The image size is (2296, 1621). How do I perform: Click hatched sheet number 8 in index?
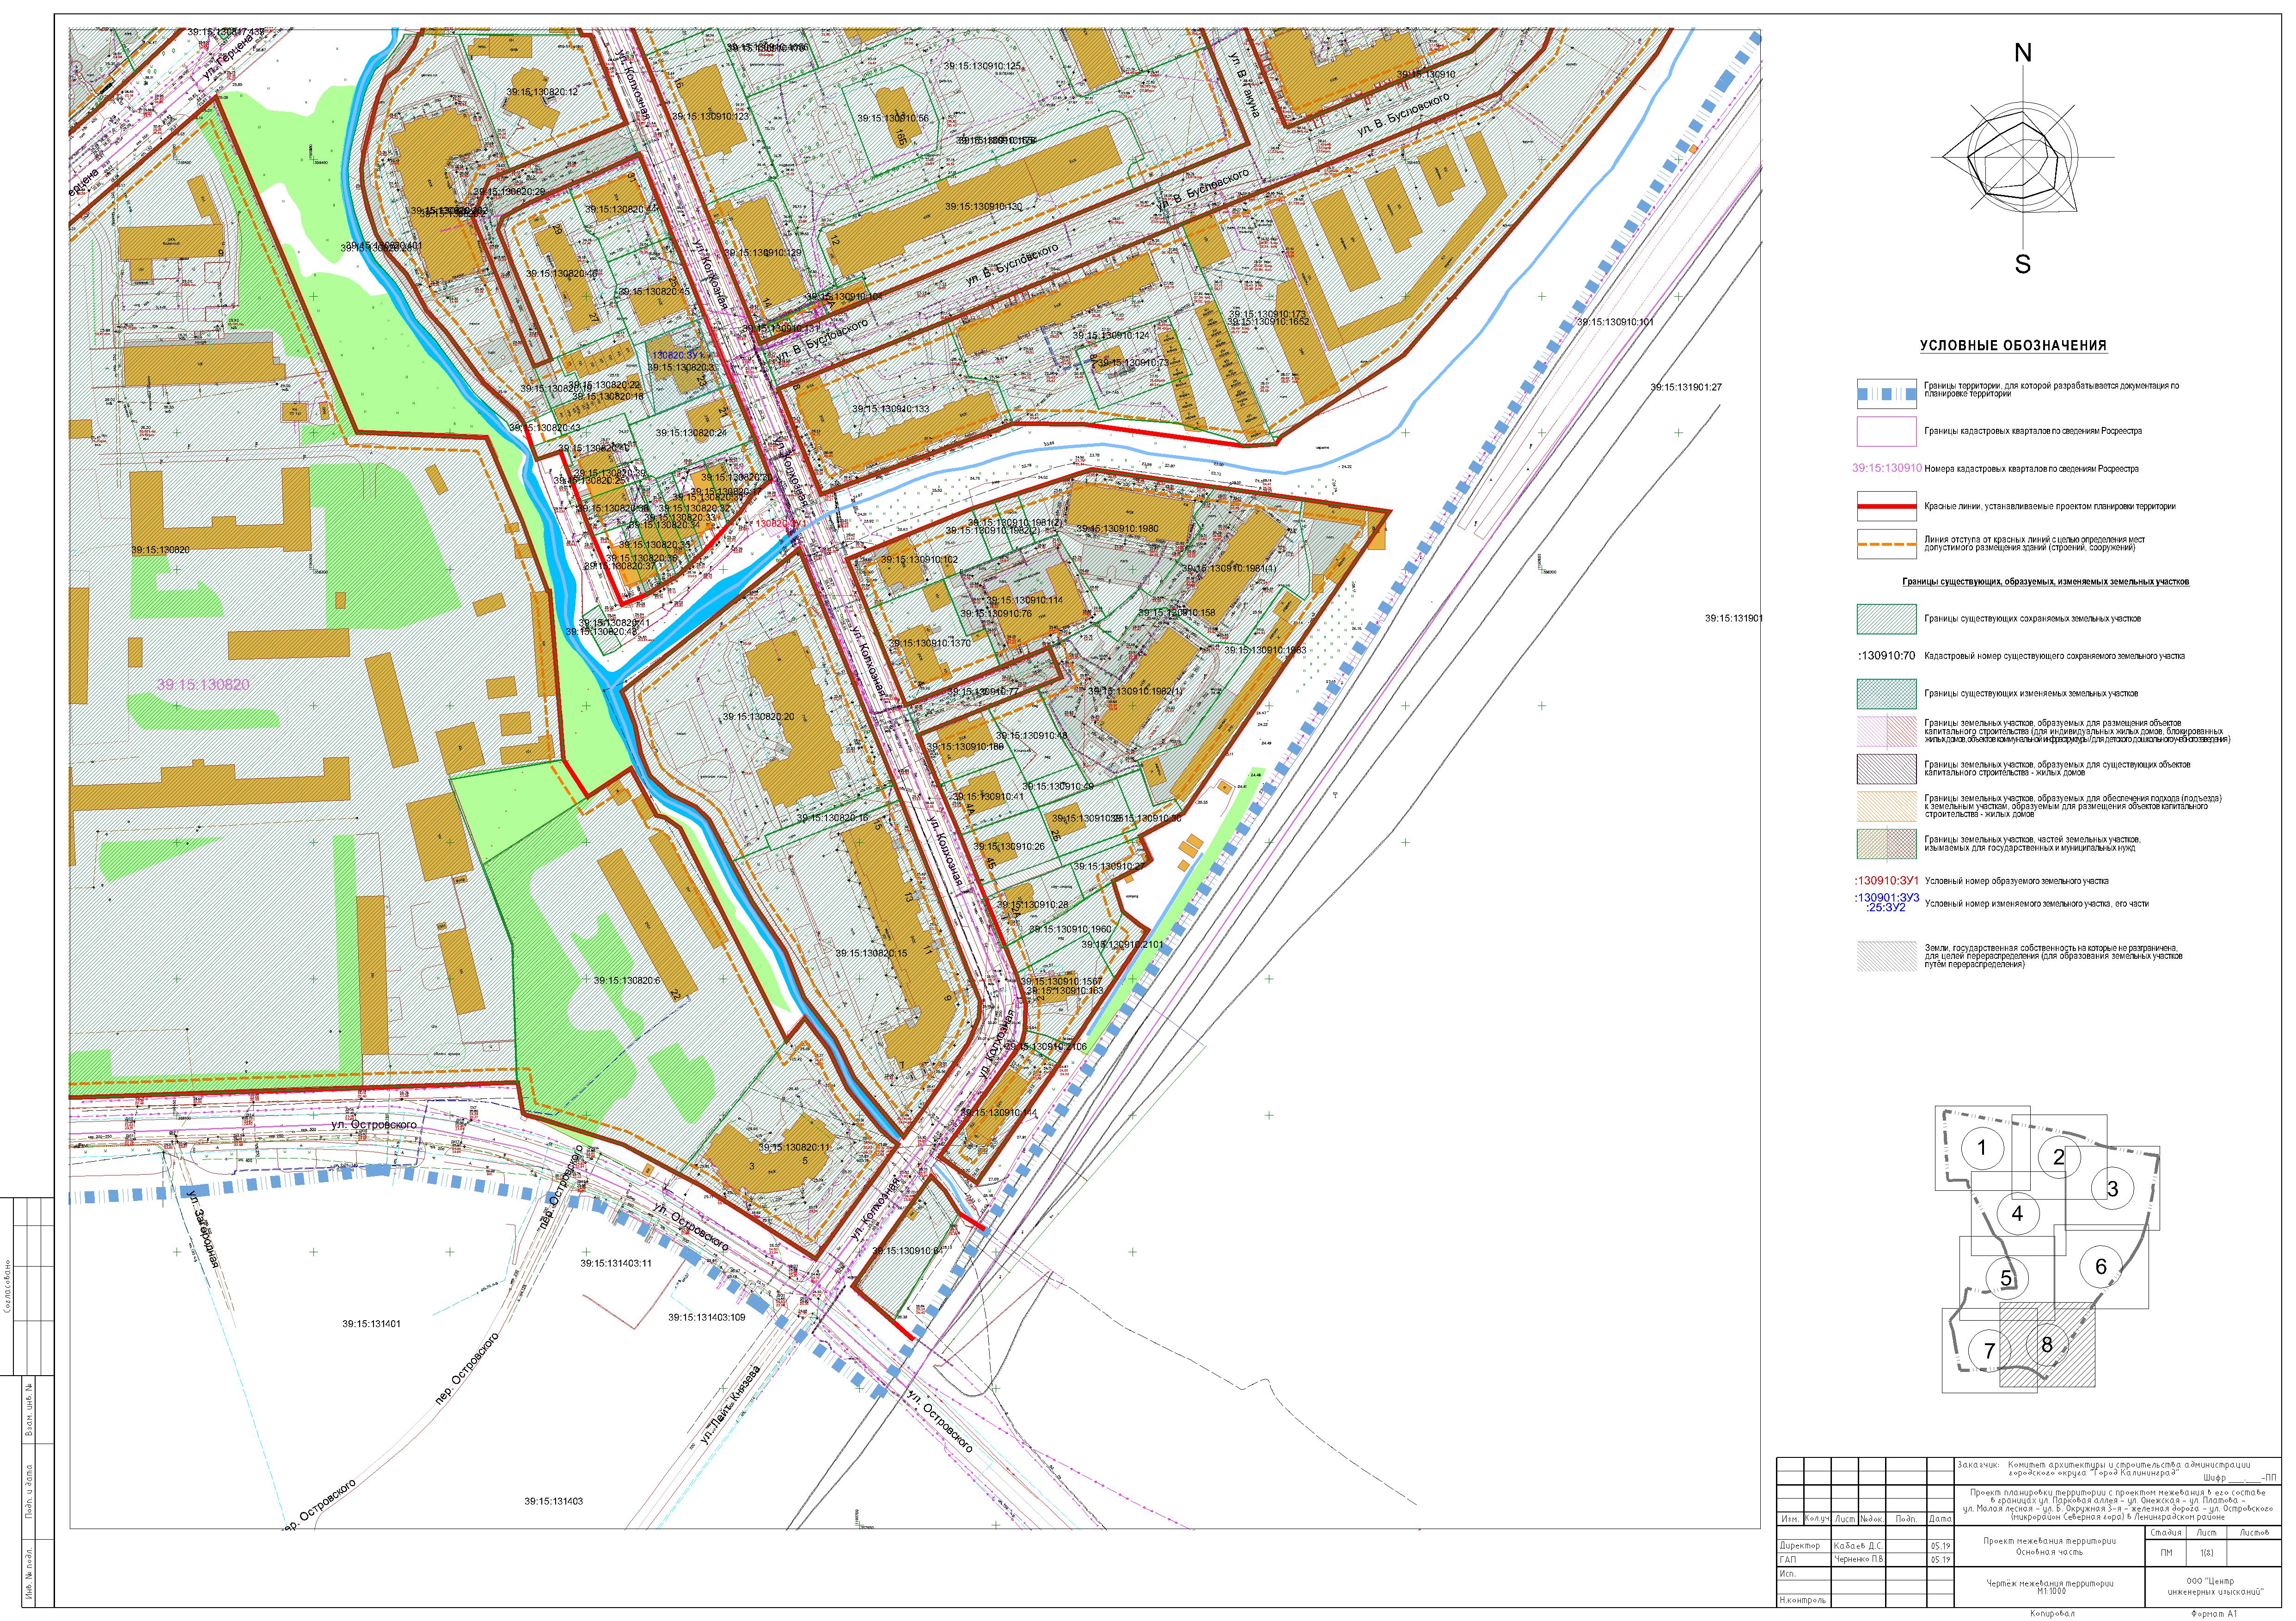[2046, 1344]
